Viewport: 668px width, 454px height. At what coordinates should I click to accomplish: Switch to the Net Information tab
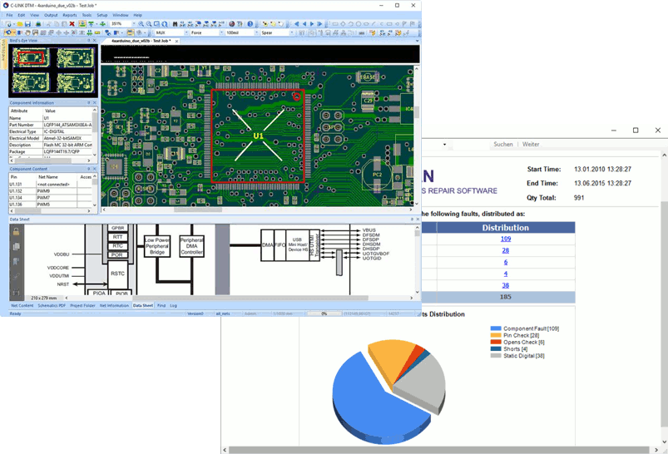tap(114, 305)
